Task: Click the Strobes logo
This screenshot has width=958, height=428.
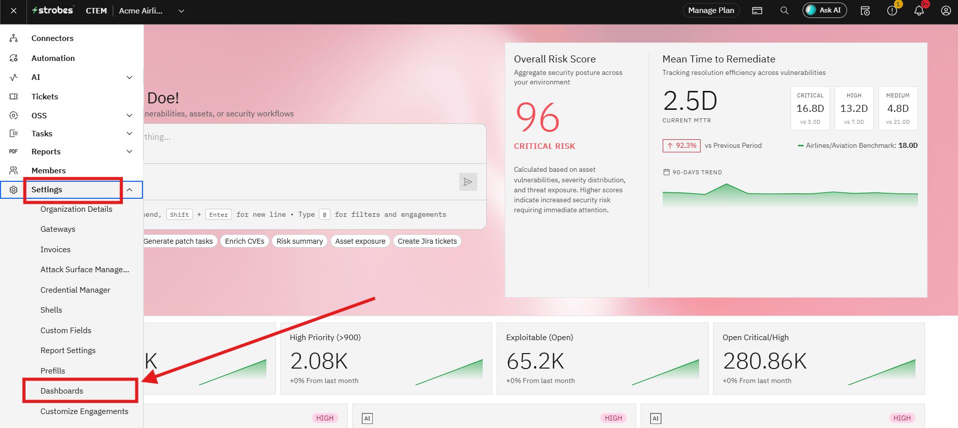Action: pyautogui.click(x=52, y=10)
